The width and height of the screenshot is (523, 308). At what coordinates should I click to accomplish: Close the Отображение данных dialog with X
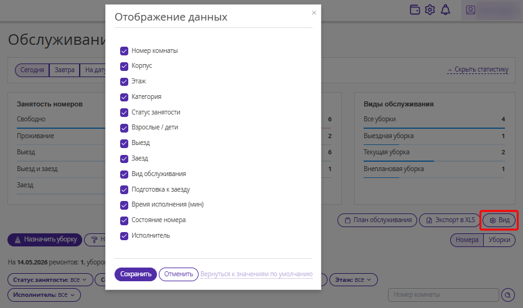(314, 12)
